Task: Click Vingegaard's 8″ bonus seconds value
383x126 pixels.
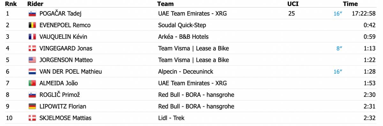Action: [339, 49]
